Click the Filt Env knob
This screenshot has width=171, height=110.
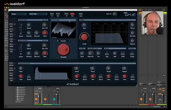[x=133, y=25]
